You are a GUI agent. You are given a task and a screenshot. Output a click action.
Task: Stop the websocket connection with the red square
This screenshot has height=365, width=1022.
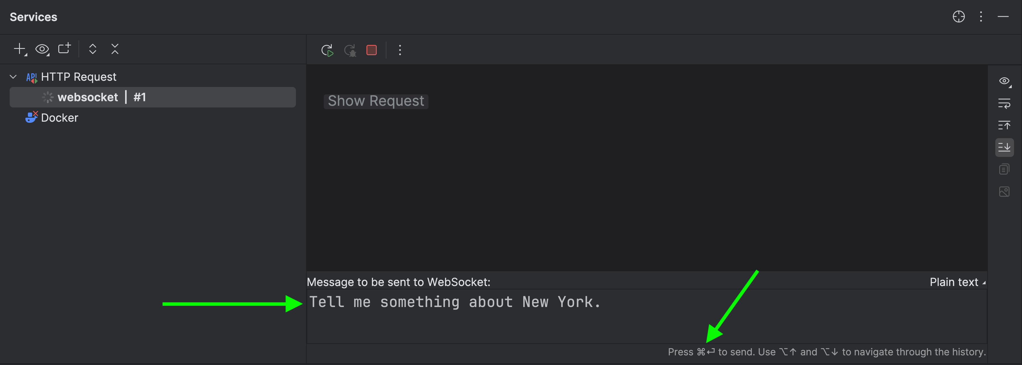coord(371,50)
